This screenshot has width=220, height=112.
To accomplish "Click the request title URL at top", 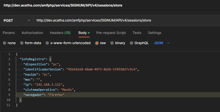I will tap(63, 5).
